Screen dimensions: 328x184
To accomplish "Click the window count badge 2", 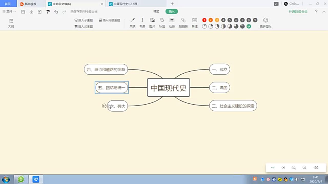I will pyautogui.click(x=276, y=4).
